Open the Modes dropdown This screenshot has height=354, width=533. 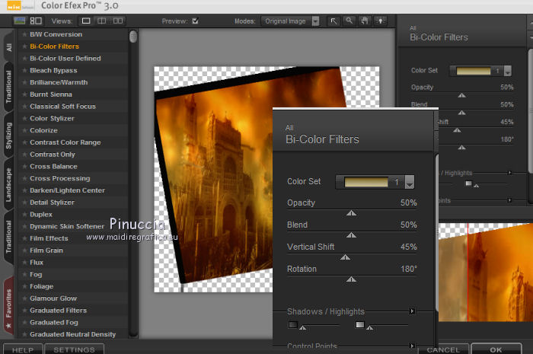(x=315, y=21)
